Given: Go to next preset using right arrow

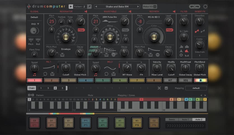Looking at the screenshot, I should coord(138,6).
